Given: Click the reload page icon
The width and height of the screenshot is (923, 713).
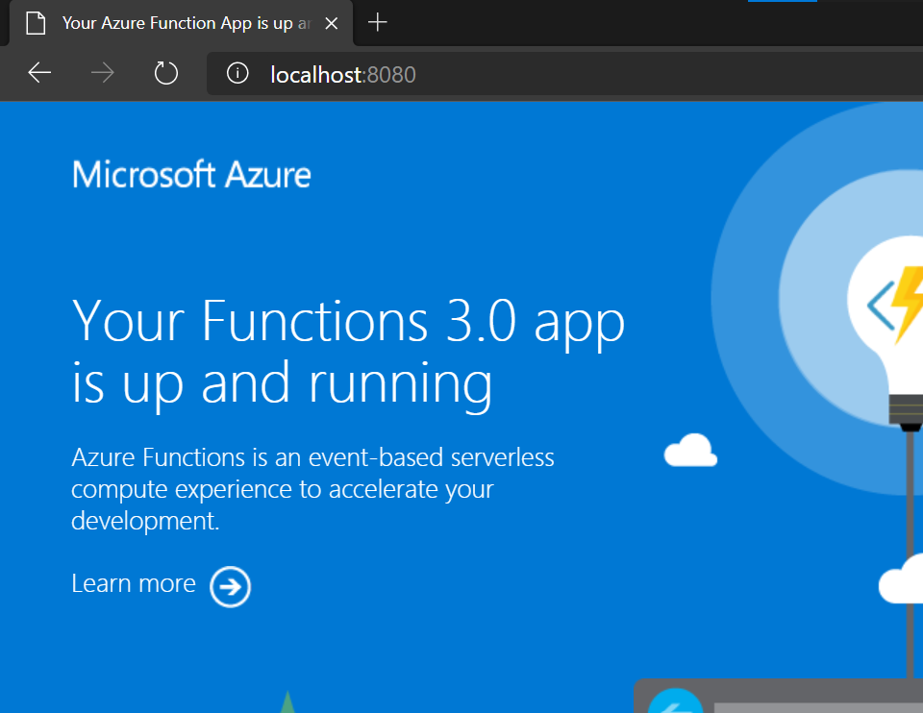Looking at the screenshot, I should tap(164, 73).
